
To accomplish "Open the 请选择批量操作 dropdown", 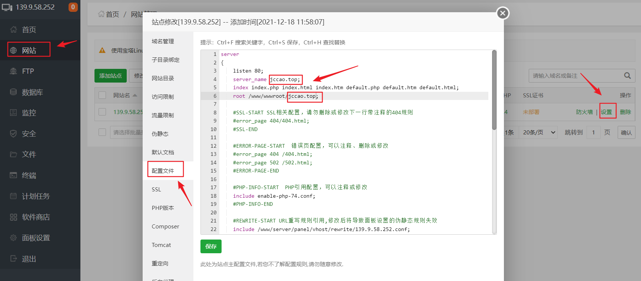I will pos(126,132).
